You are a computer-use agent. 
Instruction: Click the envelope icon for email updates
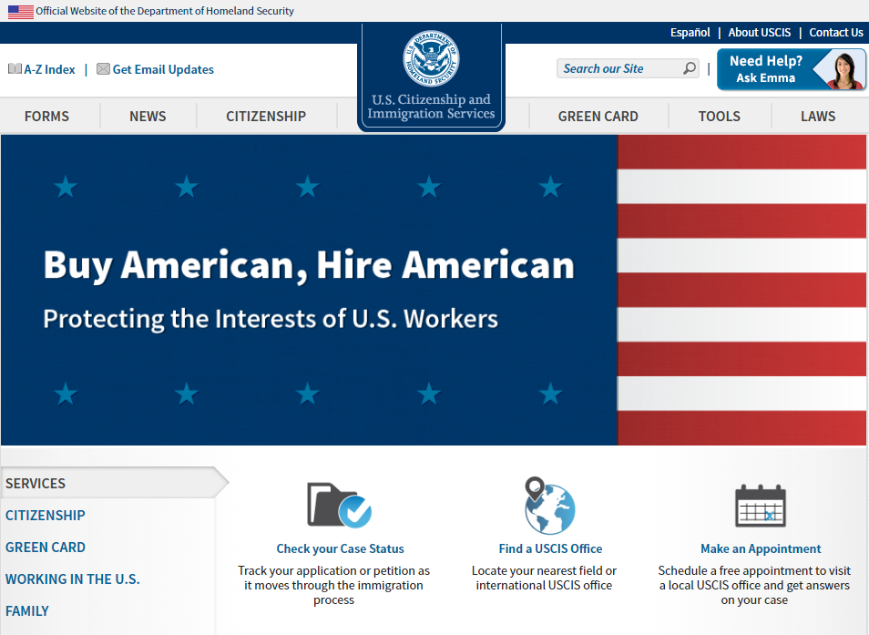coord(103,69)
